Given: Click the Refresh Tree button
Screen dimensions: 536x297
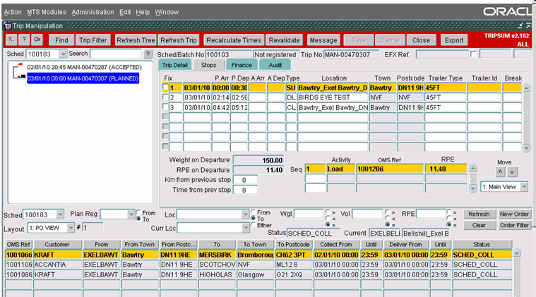Looking at the screenshot, I should [x=136, y=40].
